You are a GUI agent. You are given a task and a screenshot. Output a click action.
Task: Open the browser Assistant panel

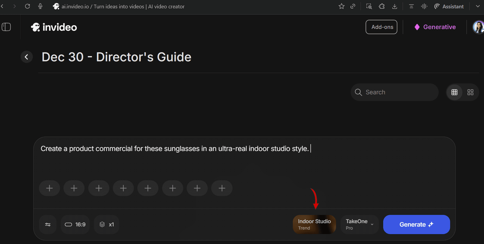(x=449, y=6)
